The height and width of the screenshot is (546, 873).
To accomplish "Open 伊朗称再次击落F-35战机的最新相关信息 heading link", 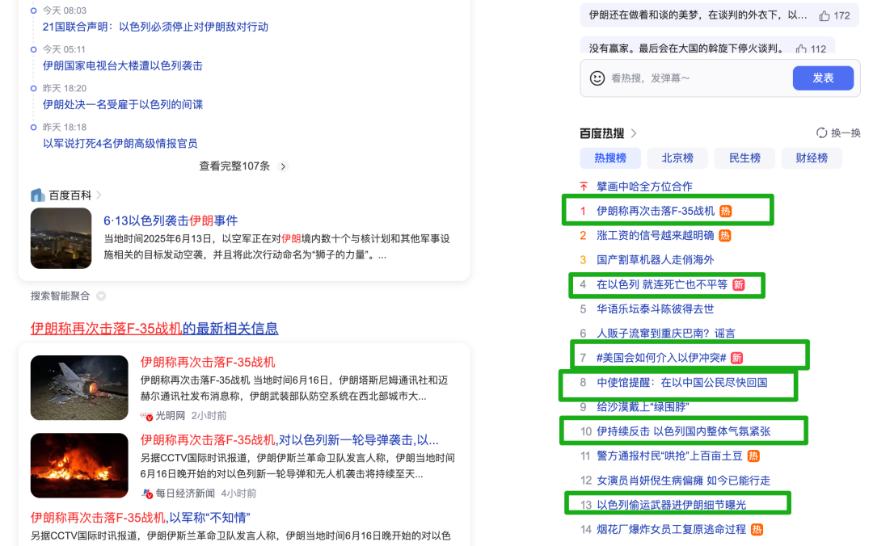I will [x=154, y=329].
